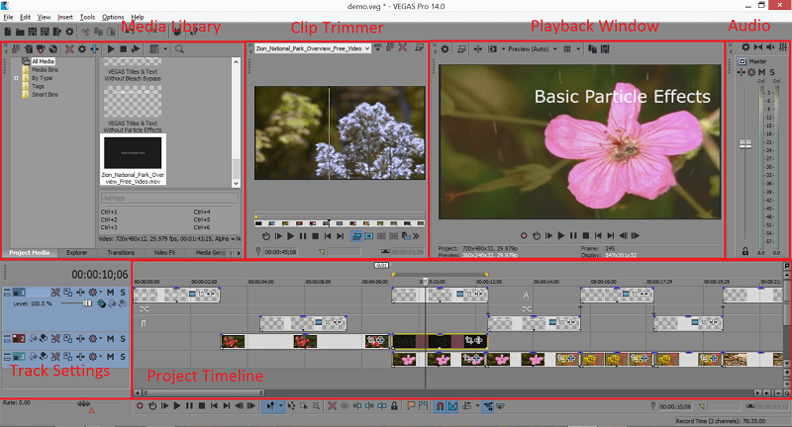The image size is (792, 427).
Task: Mute track 1 with its M button
Action: coord(110,293)
